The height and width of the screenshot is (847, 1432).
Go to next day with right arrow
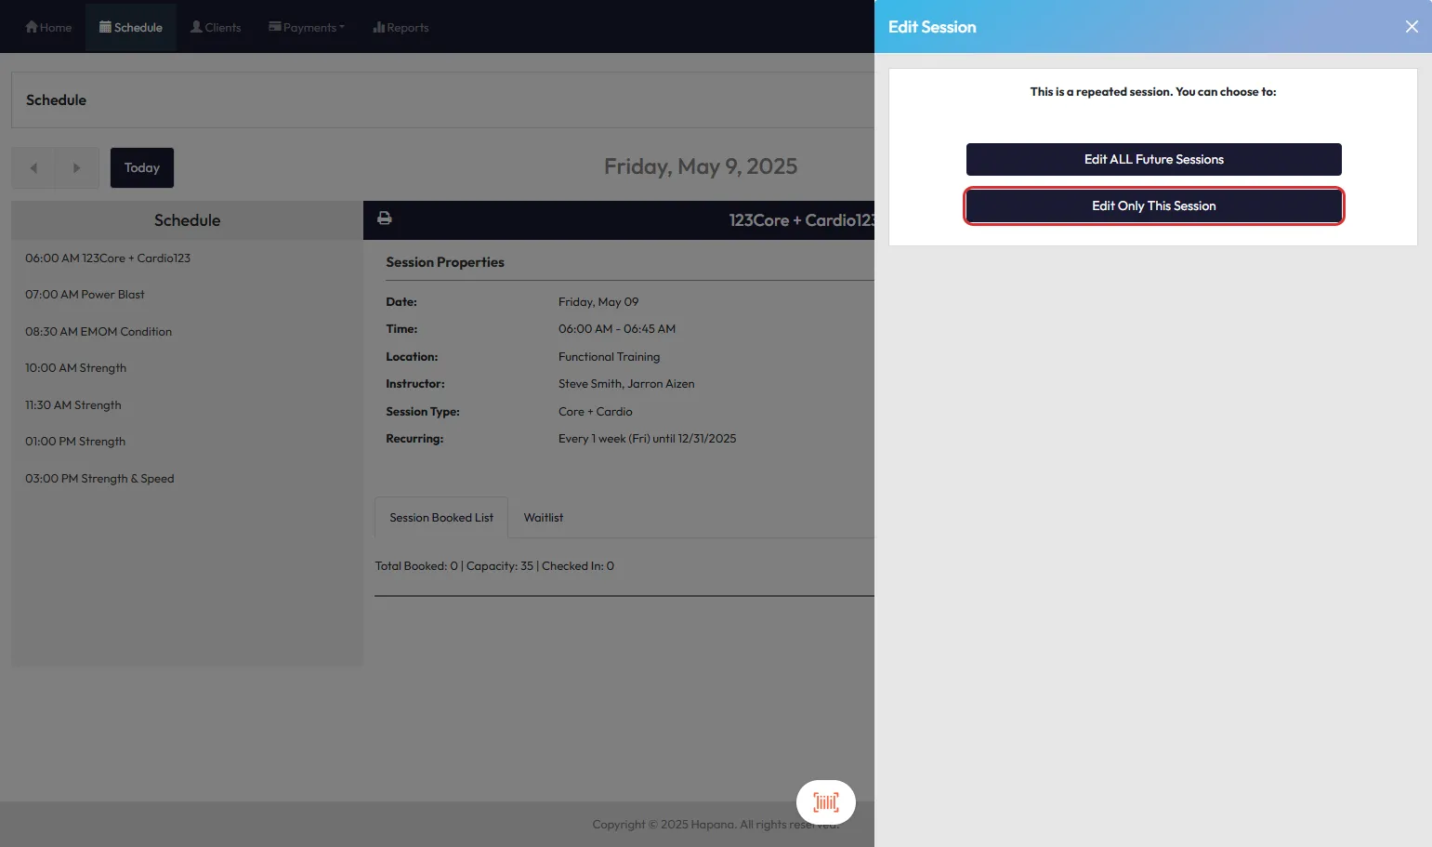77,168
